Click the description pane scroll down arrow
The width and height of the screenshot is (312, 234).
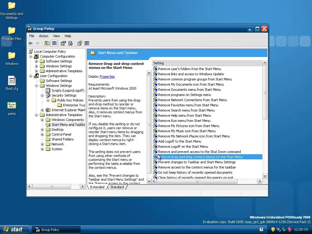pos(149,181)
